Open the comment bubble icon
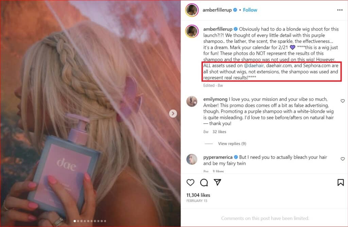 point(204,182)
